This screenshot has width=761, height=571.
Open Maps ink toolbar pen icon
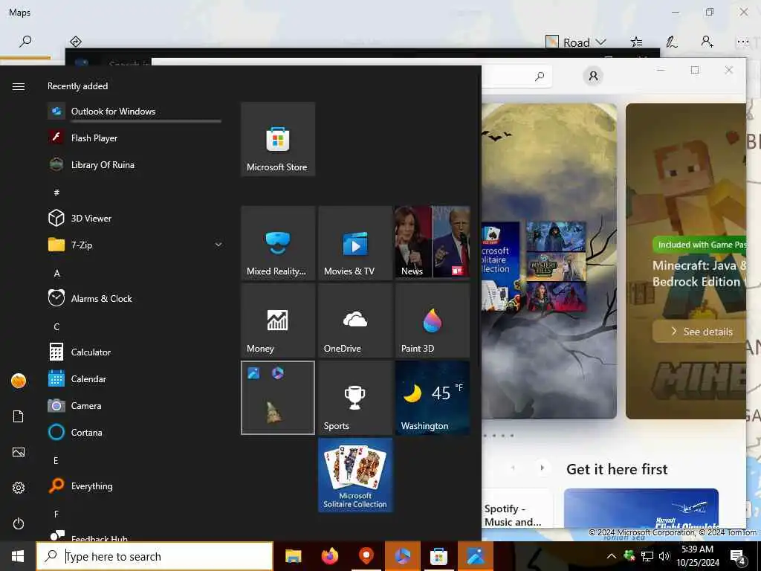(672, 42)
